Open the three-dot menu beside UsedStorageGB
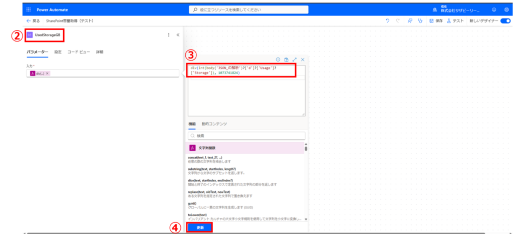The image size is (513, 234). click(169, 35)
